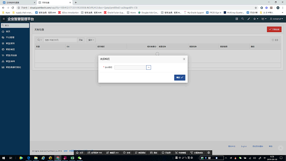
Task: Open the PROD Sign In bookmark
Action: click(x=214, y=13)
